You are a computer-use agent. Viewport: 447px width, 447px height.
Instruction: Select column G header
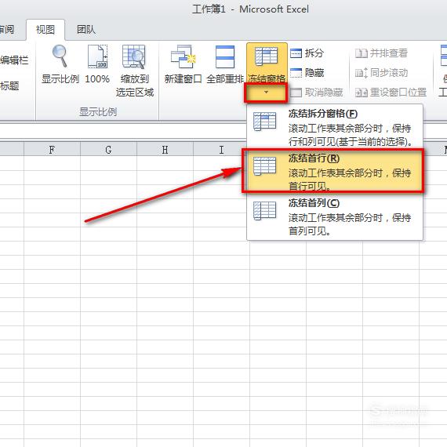(x=108, y=149)
